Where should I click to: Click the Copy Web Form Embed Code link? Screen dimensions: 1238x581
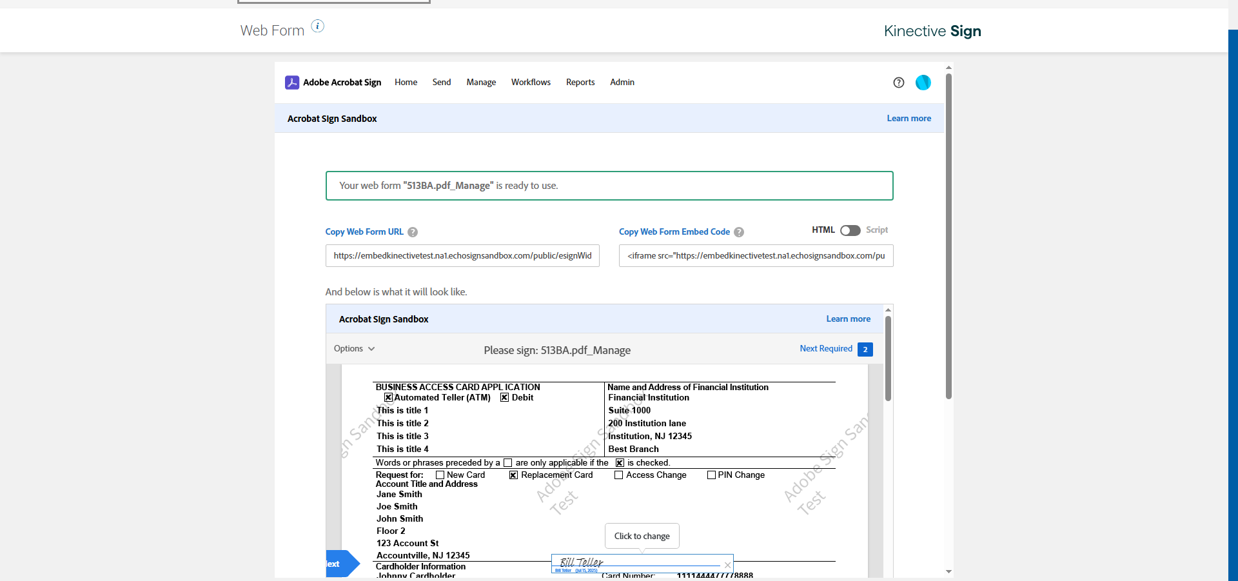pos(674,232)
